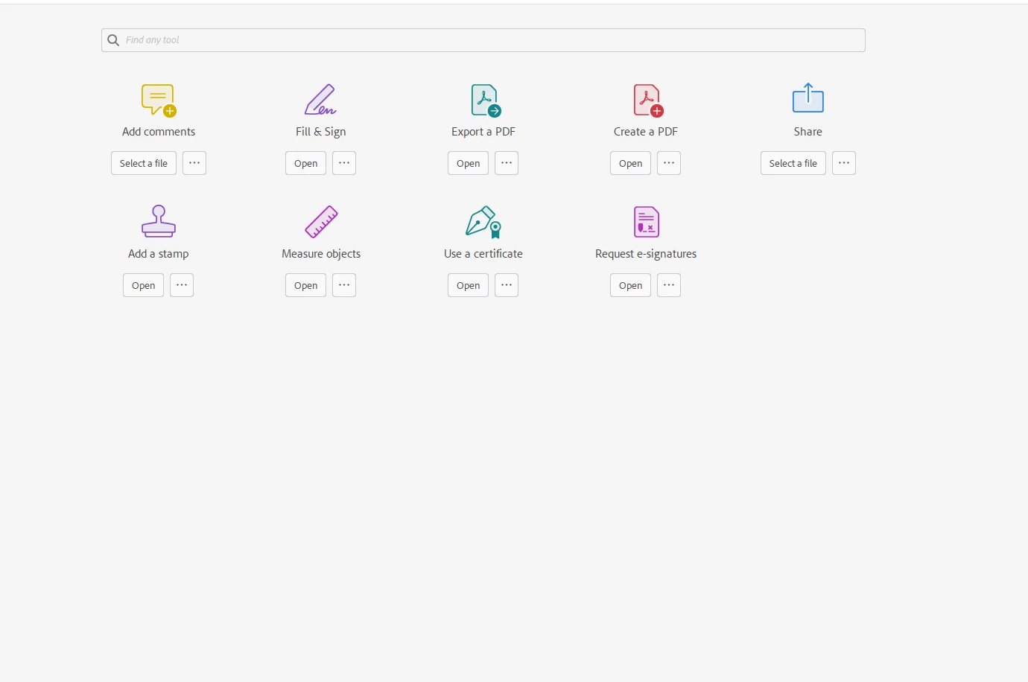Click the Measure objects ruler icon

tap(321, 222)
